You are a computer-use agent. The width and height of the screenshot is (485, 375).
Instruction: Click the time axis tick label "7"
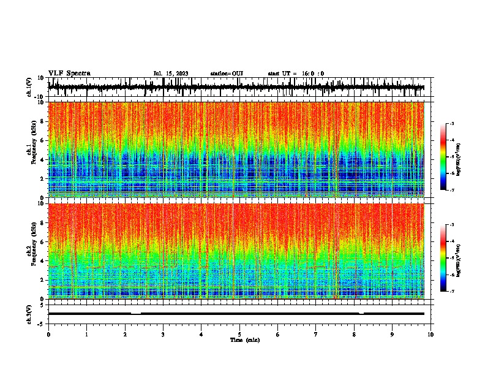point(316,335)
